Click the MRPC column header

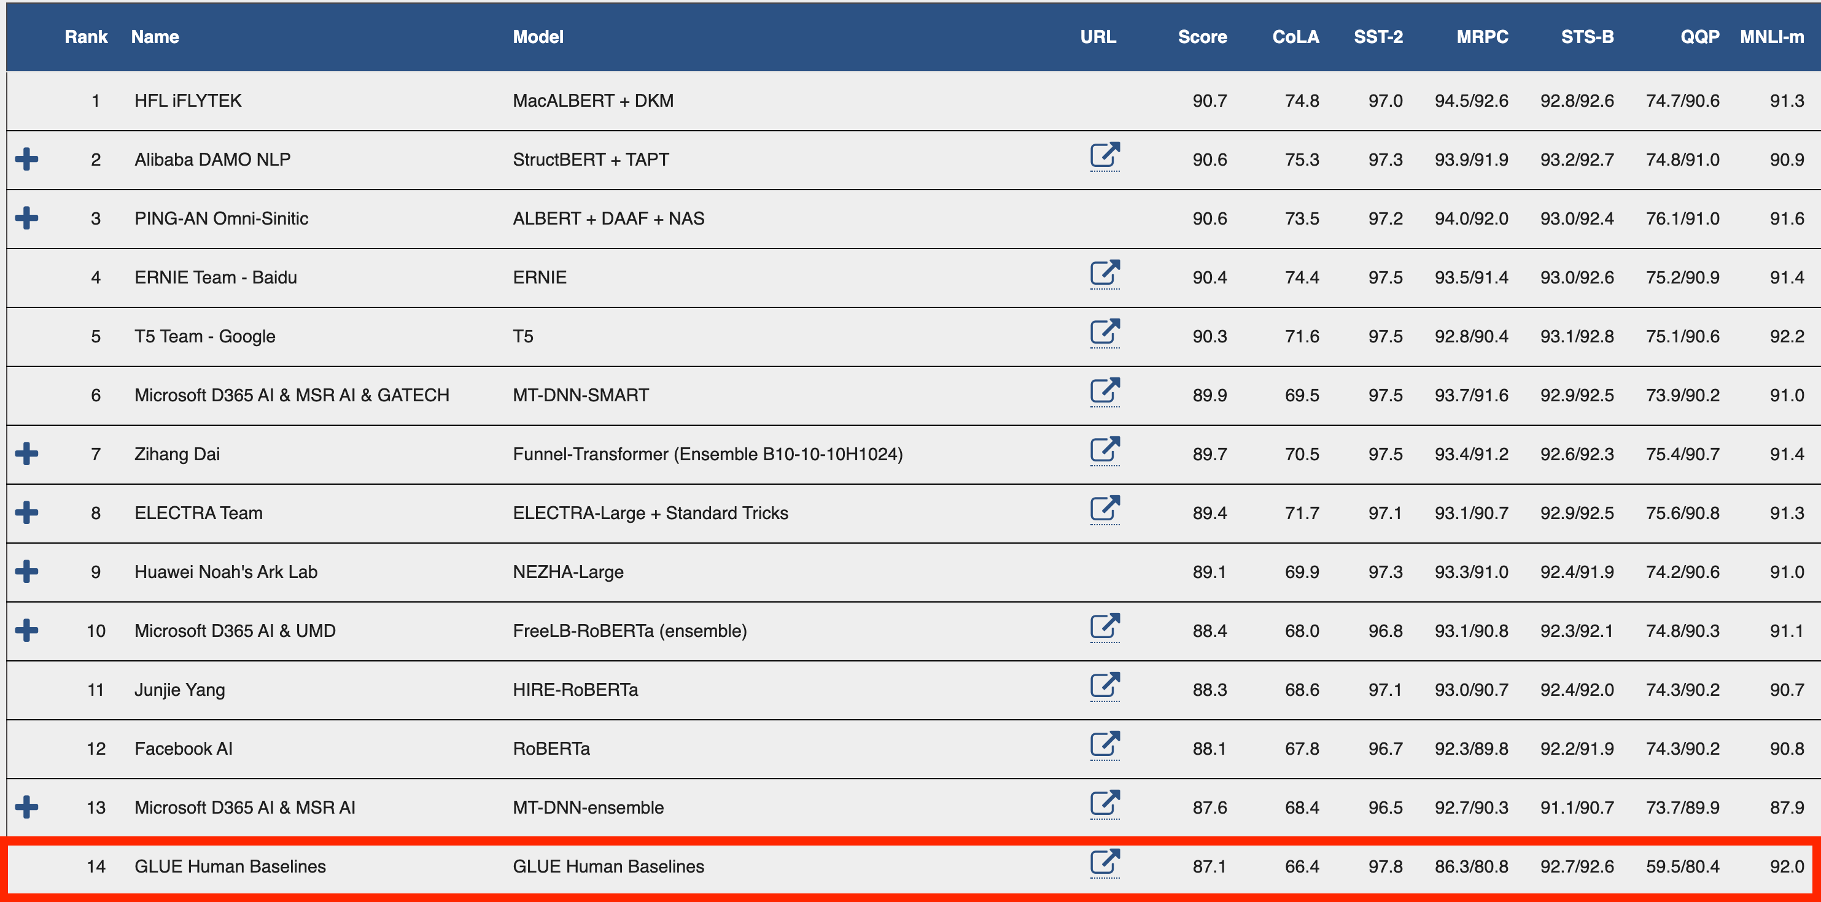click(1481, 37)
